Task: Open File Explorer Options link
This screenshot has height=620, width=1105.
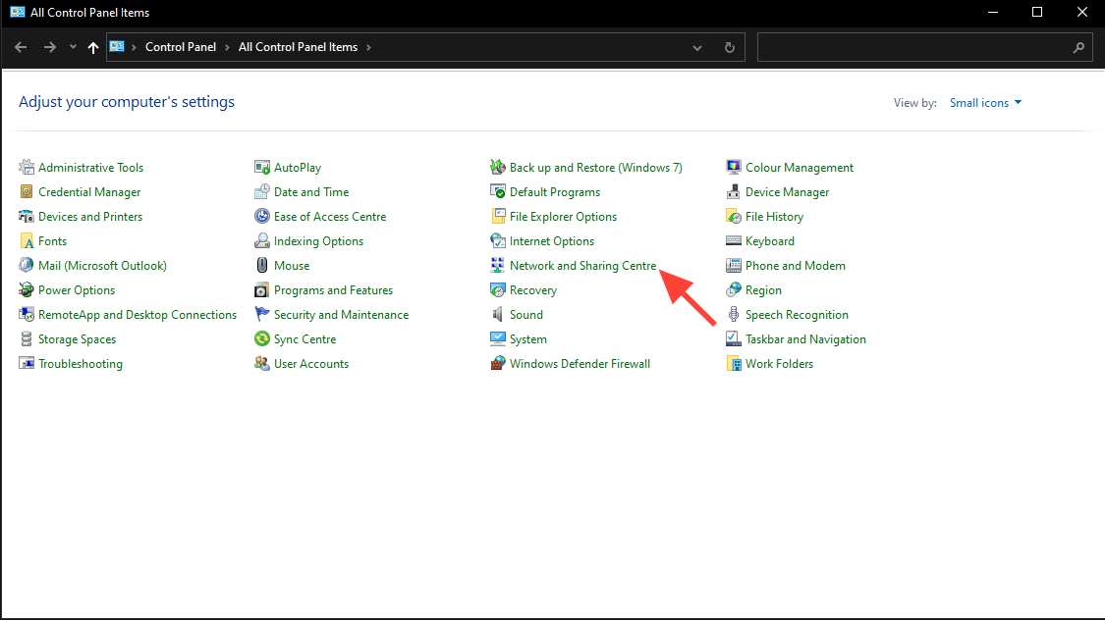Action: click(563, 217)
